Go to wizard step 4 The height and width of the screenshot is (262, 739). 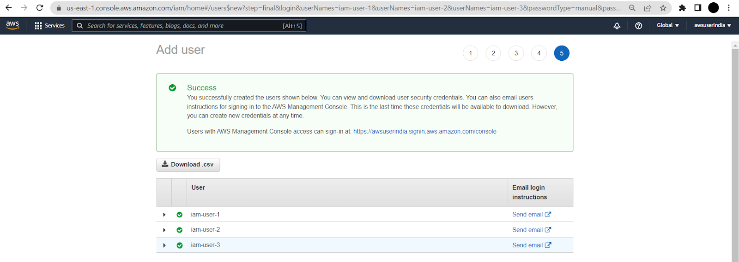pyautogui.click(x=539, y=53)
